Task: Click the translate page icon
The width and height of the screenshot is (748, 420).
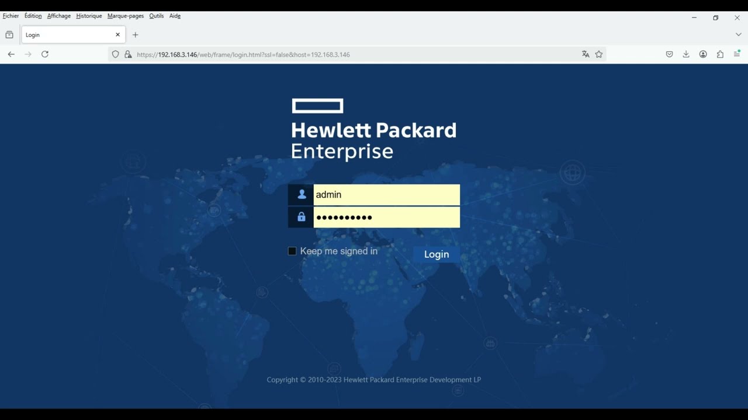Action: [586, 54]
